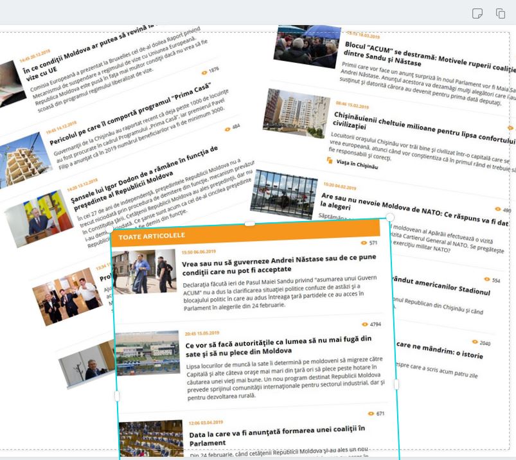Select the aerial factory building thumbnail
The width and height of the screenshot is (516, 460).
click(x=147, y=353)
